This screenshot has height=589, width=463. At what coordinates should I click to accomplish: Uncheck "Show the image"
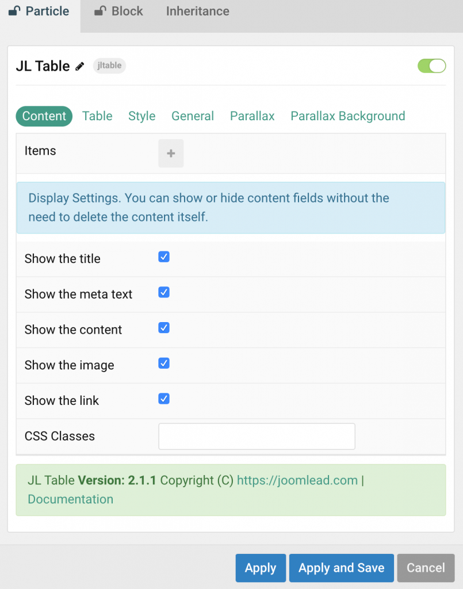[x=163, y=363]
